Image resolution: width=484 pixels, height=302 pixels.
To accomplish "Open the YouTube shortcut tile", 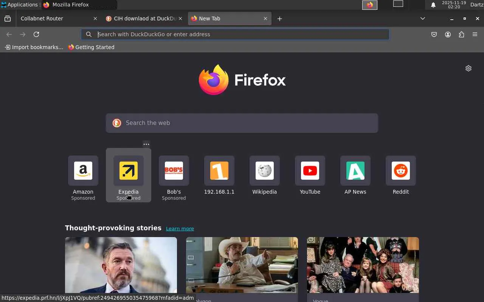I will (x=310, y=176).
